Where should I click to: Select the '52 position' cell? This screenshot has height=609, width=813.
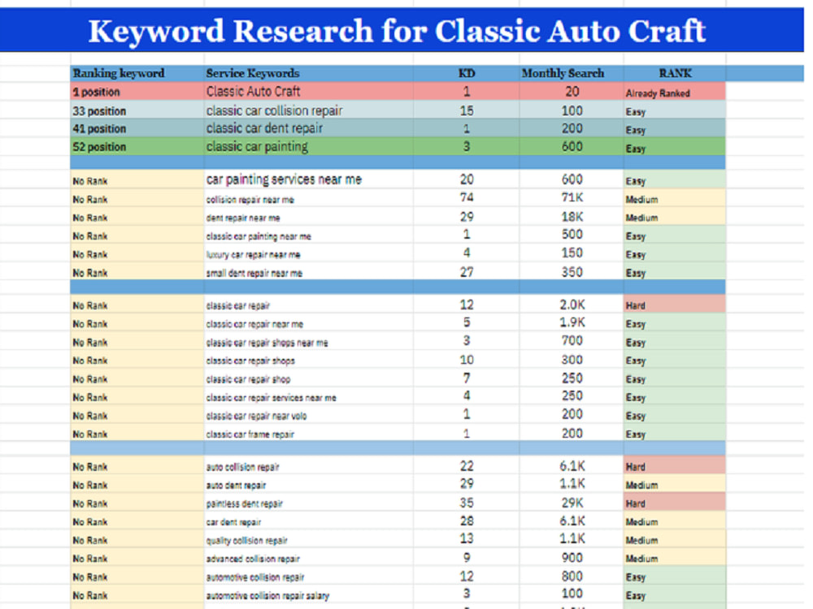click(137, 146)
